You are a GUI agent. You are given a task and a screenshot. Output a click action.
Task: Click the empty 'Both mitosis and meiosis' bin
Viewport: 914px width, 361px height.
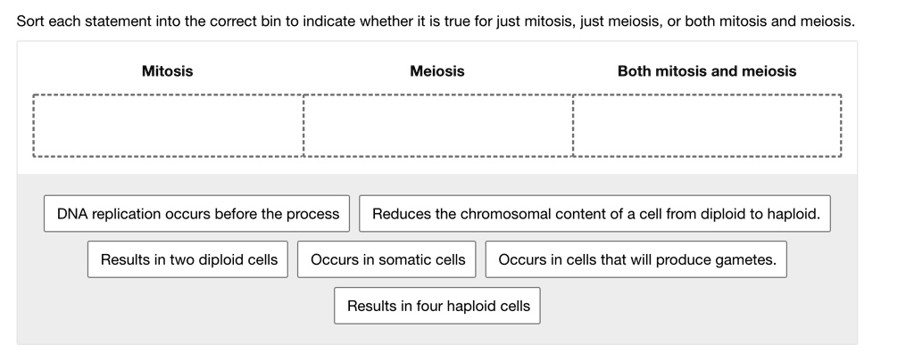tap(706, 127)
